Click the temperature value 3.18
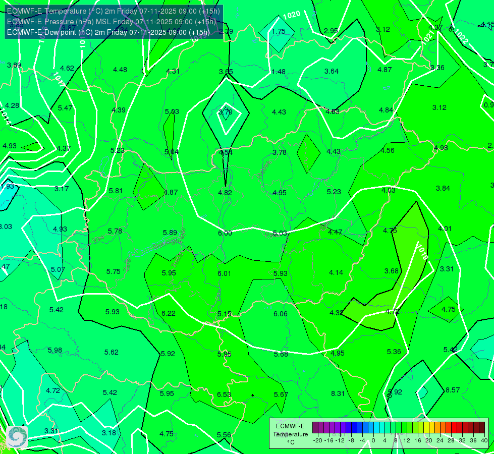494x454 pixels. (x=109, y=433)
